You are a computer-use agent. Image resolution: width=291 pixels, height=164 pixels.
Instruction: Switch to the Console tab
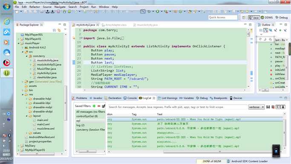click(x=130, y=98)
